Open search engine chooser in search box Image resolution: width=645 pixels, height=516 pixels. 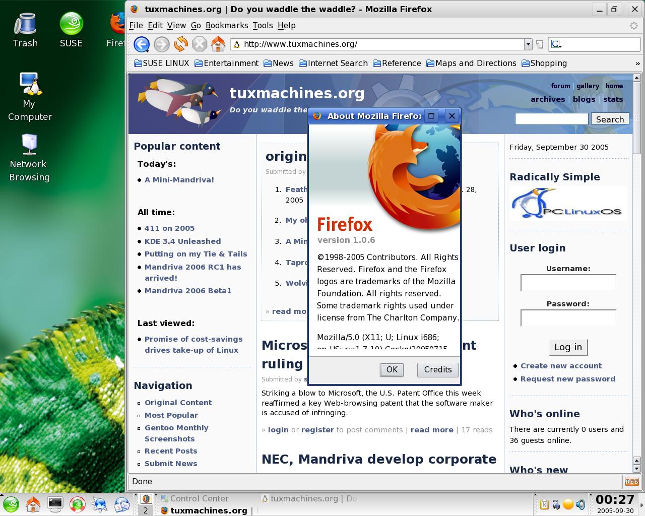(x=556, y=44)
